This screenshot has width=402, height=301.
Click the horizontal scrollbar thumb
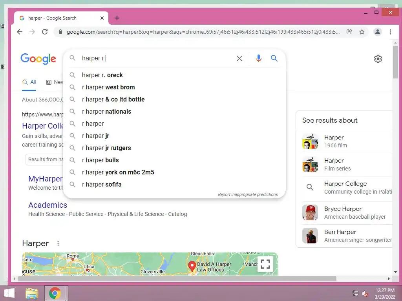coord(177,279)
